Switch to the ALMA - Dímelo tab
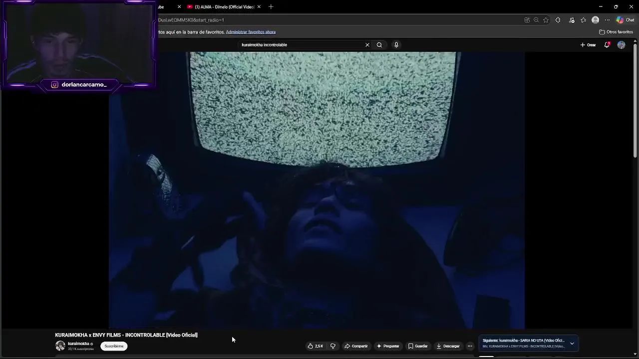The width and height of the screenshot is (639, 359). [220, 7]
